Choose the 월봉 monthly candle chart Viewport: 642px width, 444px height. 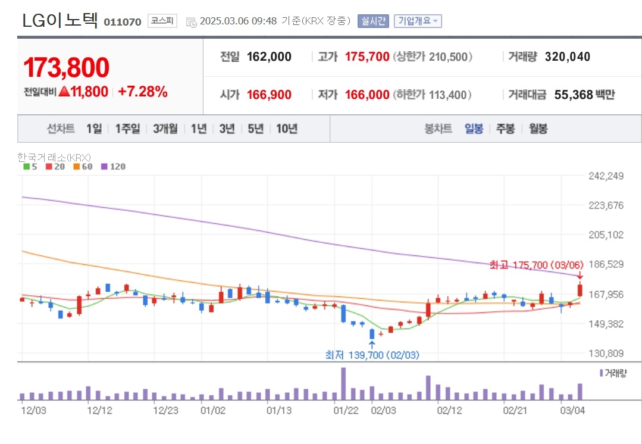pyautogui.click(x=538, y=129)
